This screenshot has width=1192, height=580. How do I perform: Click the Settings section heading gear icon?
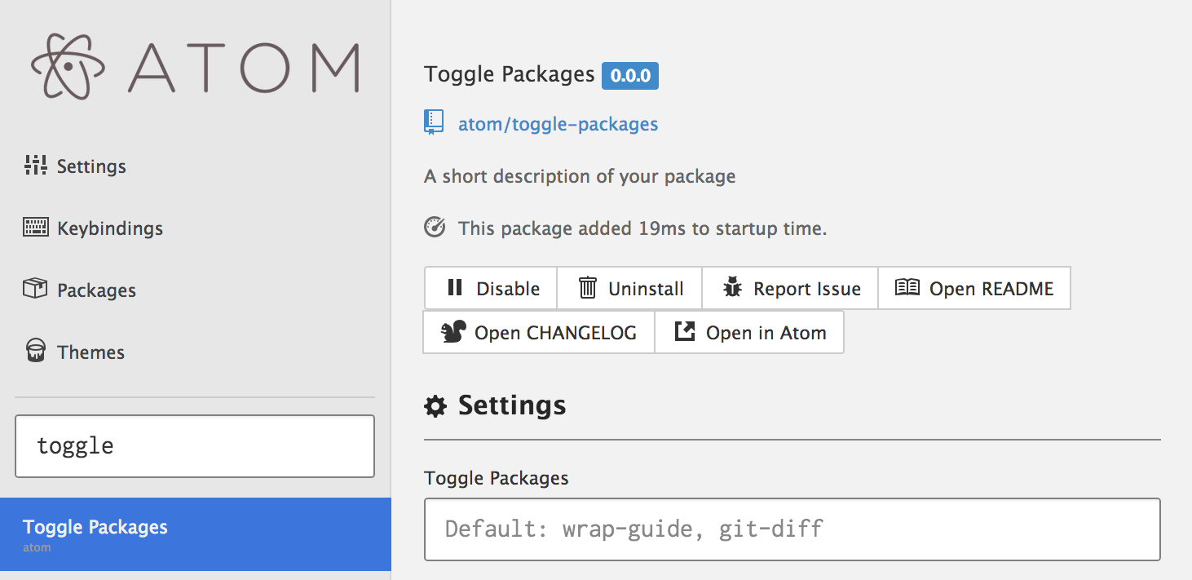pos(435,406)
